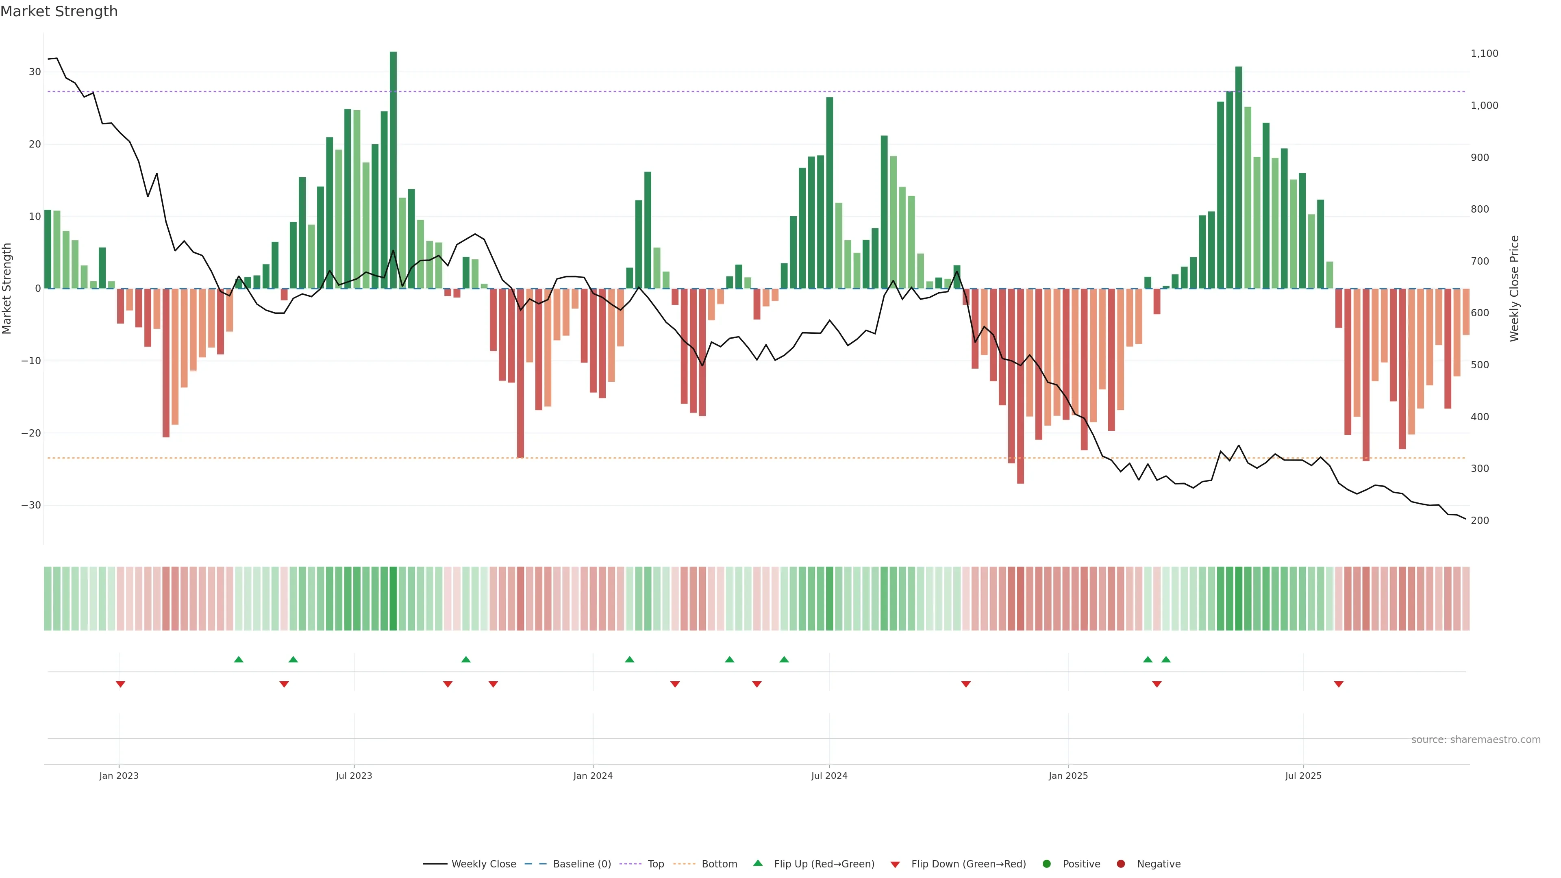This screenshot has height=878, width=1561.
Task: Click first red flip-down marker near Jan 2023
Action: pos(121,684)
